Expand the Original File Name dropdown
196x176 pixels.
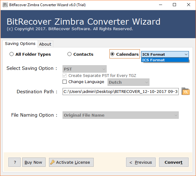[120, 115]
